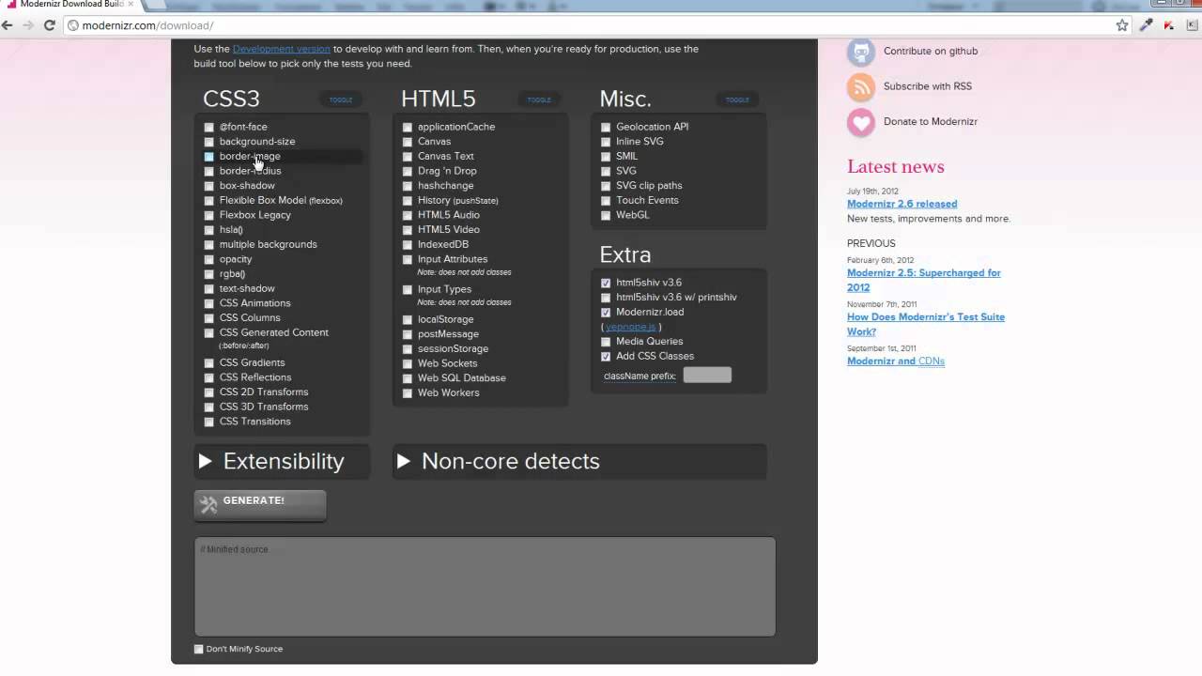
Task: Enable Web Workers checkbox
Action: (x=408, y=393)
